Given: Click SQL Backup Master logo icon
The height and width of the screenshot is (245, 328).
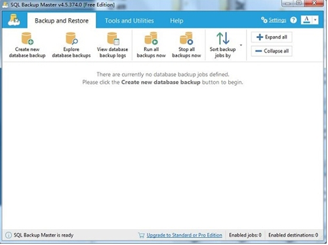Looking at the screenshot, I should click(x=14, y=20).
